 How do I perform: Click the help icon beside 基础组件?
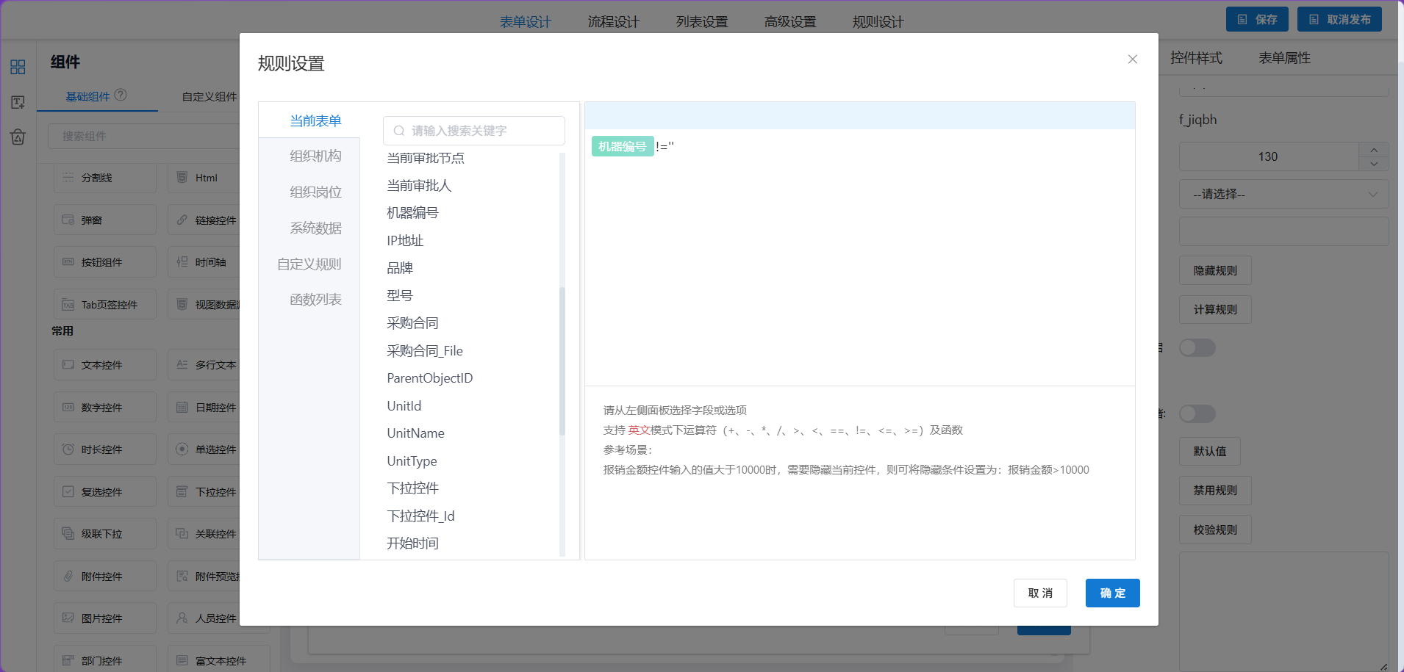tap(121, 95)
